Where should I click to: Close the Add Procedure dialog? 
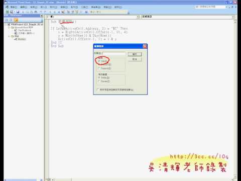pos(145,46)
